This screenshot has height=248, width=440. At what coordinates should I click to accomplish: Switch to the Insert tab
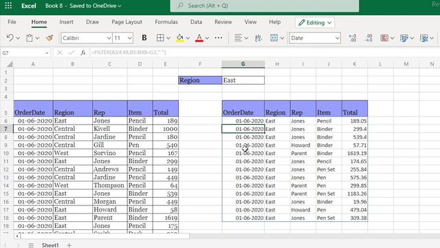click(66, 22)
